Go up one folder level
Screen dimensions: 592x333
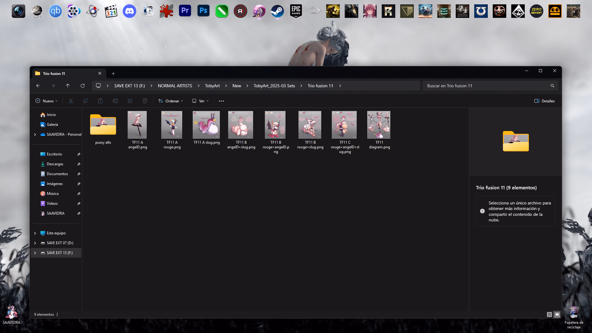[68, 86]
